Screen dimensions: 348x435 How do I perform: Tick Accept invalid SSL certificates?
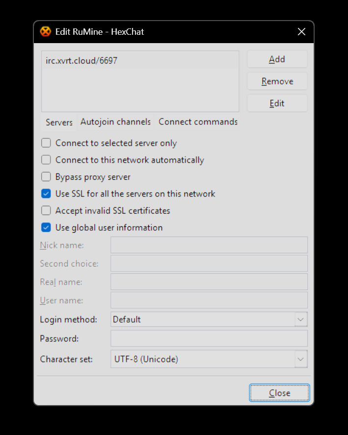[x=46, y=211]
